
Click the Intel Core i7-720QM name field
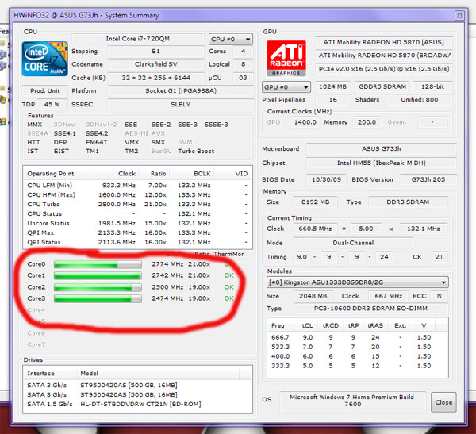137,39
